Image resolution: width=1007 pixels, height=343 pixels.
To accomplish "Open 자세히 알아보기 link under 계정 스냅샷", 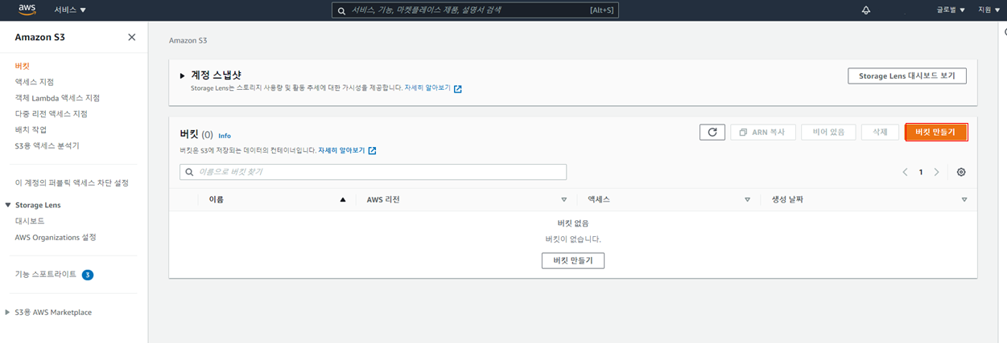I will (x=433, y=88).
